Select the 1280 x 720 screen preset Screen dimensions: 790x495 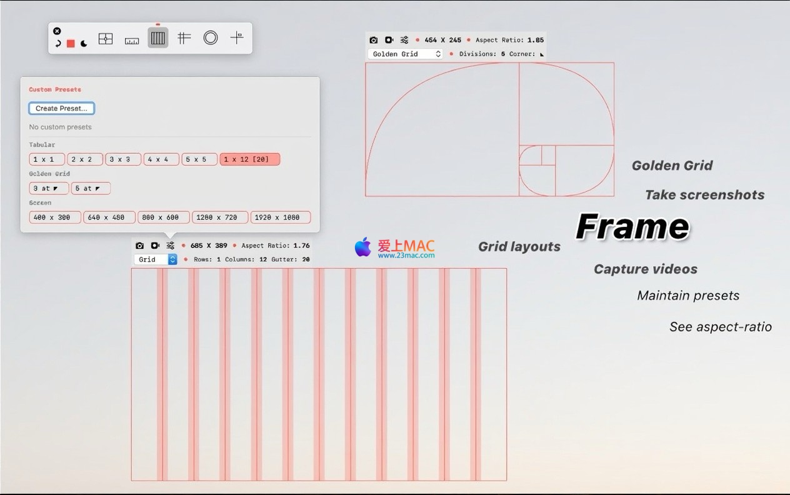click(219, 217)
